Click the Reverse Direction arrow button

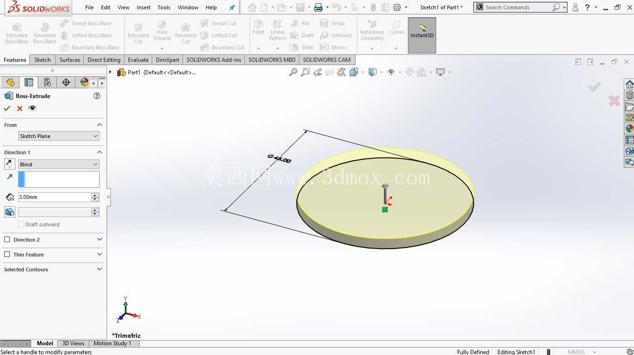click(9, 164)
